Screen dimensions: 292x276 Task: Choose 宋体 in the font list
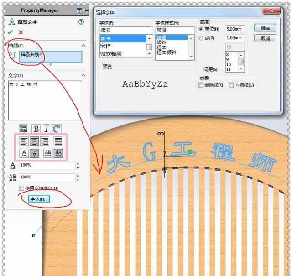pos(123,46)
